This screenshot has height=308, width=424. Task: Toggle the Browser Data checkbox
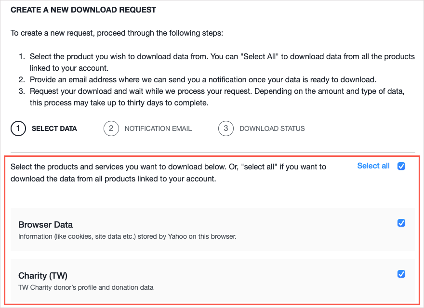(401, 223)
